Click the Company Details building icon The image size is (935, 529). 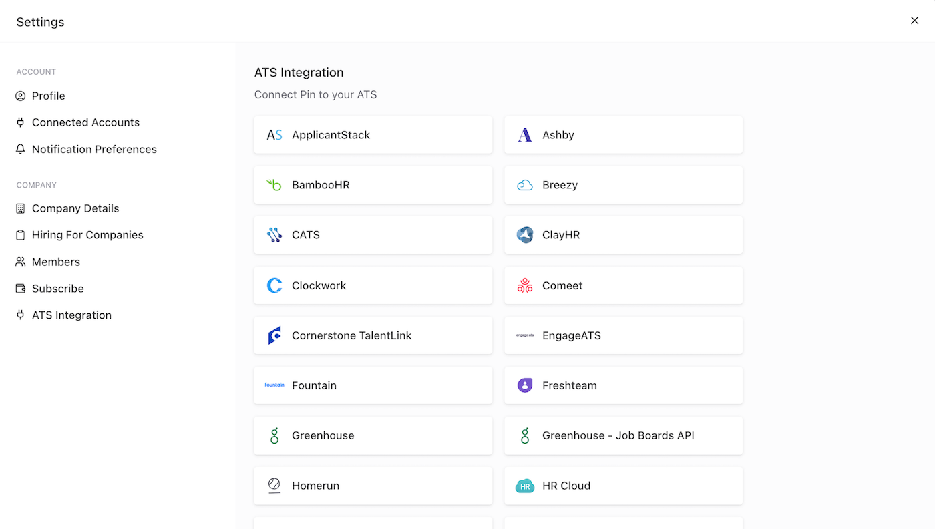pyautogui.click(x=21, y=209)
